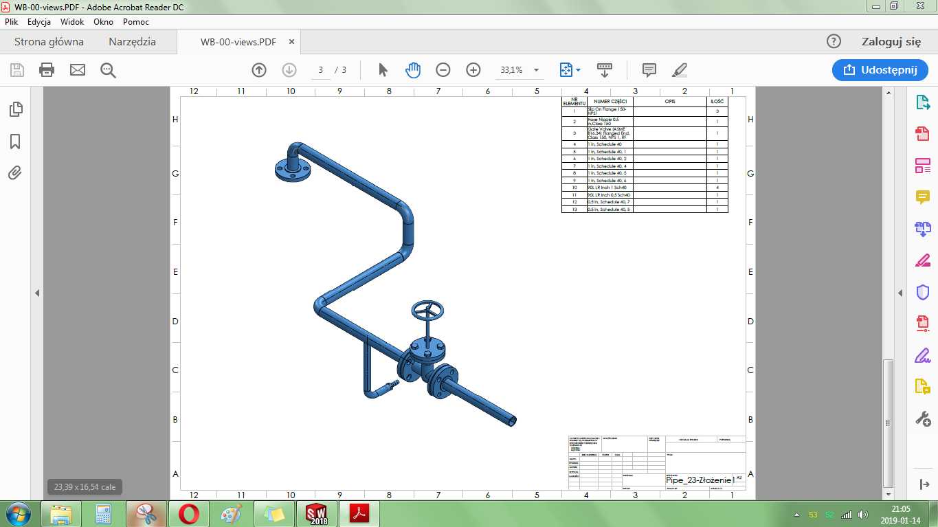Open Calculator from the taskbar

coord(103,513)
